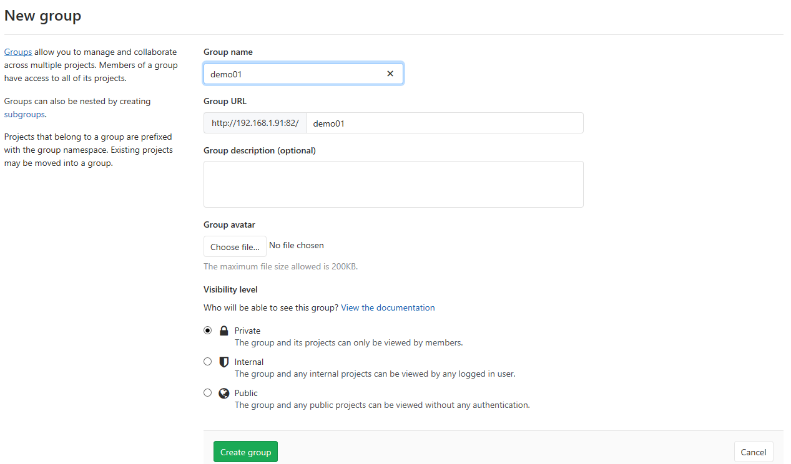791x464 pixels.
Task: Click the 'No file chosen' text
Action: tap(297, 246)
